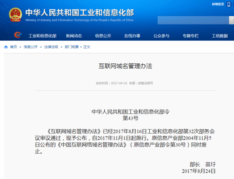Click the article title 互联网域名管理办法
The height and width of the screenshot is (179, 234).
(x=125, y=66)
